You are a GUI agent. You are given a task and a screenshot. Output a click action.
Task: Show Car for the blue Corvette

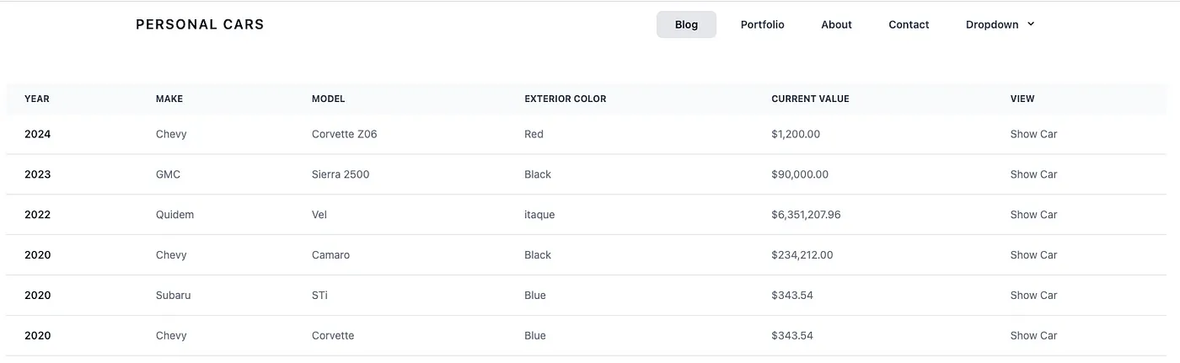pyautogui.click(x=1033, y=336)
